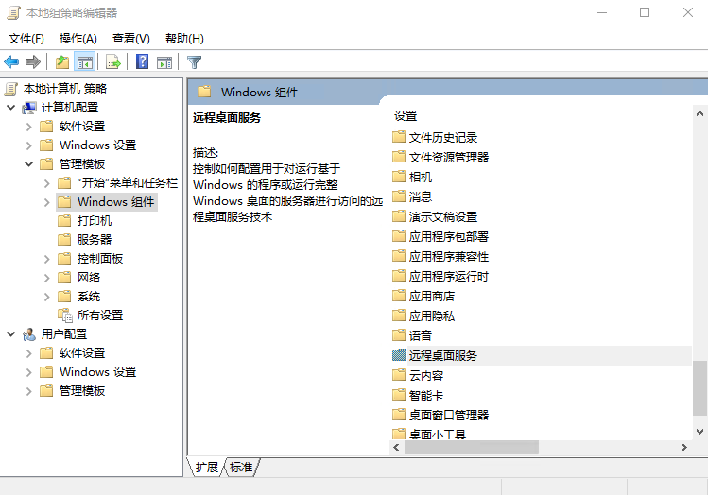
Task: Click the vertical scrollbar in settings list
Action: point(699,387)
